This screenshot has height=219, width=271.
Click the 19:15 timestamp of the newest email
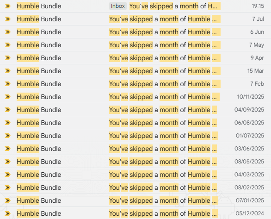(258, 6)
